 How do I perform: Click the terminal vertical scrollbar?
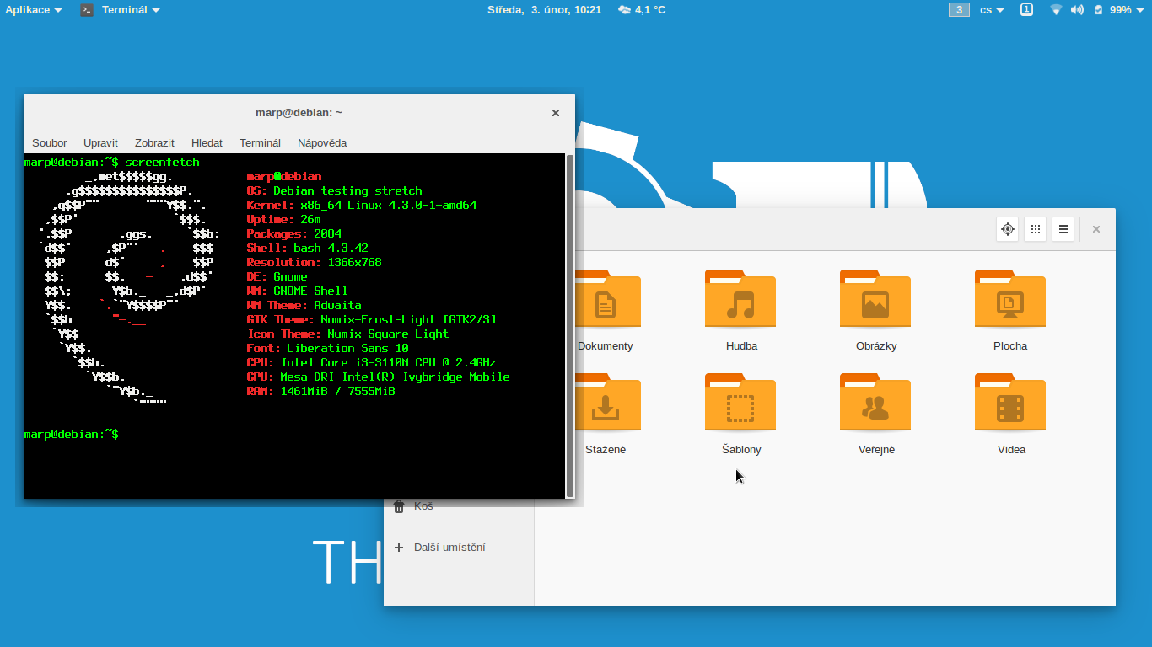click(570, 325)
